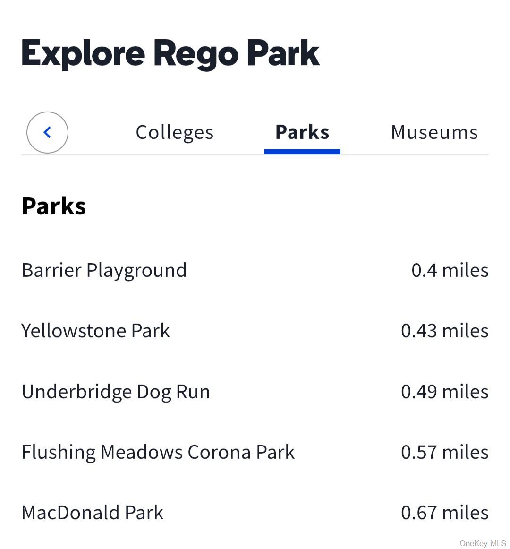Click the 0.67 miles distance value
The height and width of the screenshot is (549, 510).
pyautogui.click(x=444, y=513)
